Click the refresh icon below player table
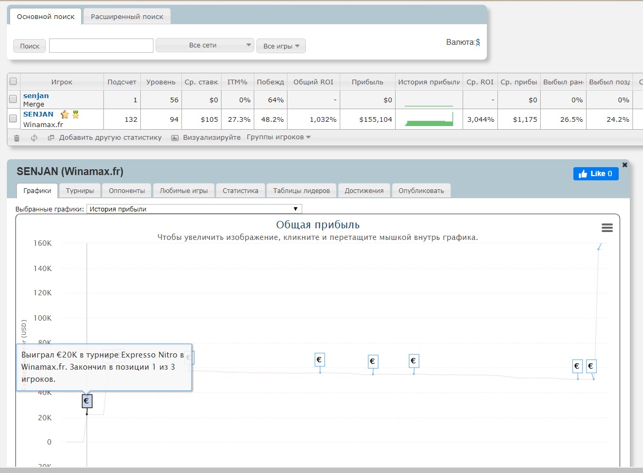Viewport: 643px width, 473px height. point(34,138)
